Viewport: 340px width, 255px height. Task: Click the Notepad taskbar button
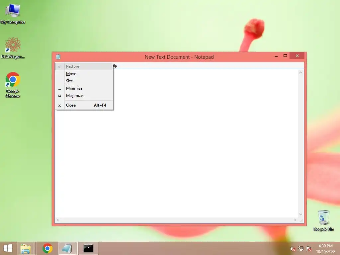tap(67, 248)
